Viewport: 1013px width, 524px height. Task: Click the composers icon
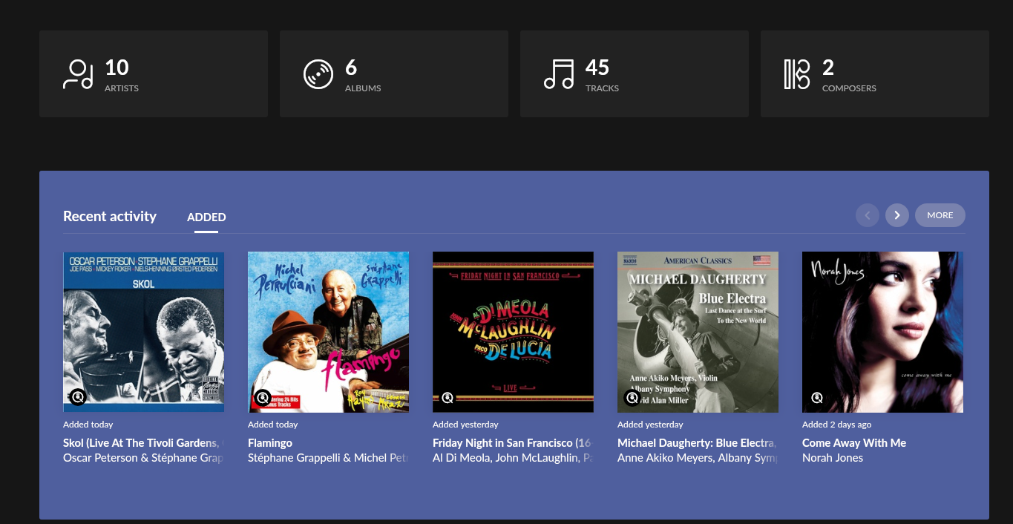[797, 74]
